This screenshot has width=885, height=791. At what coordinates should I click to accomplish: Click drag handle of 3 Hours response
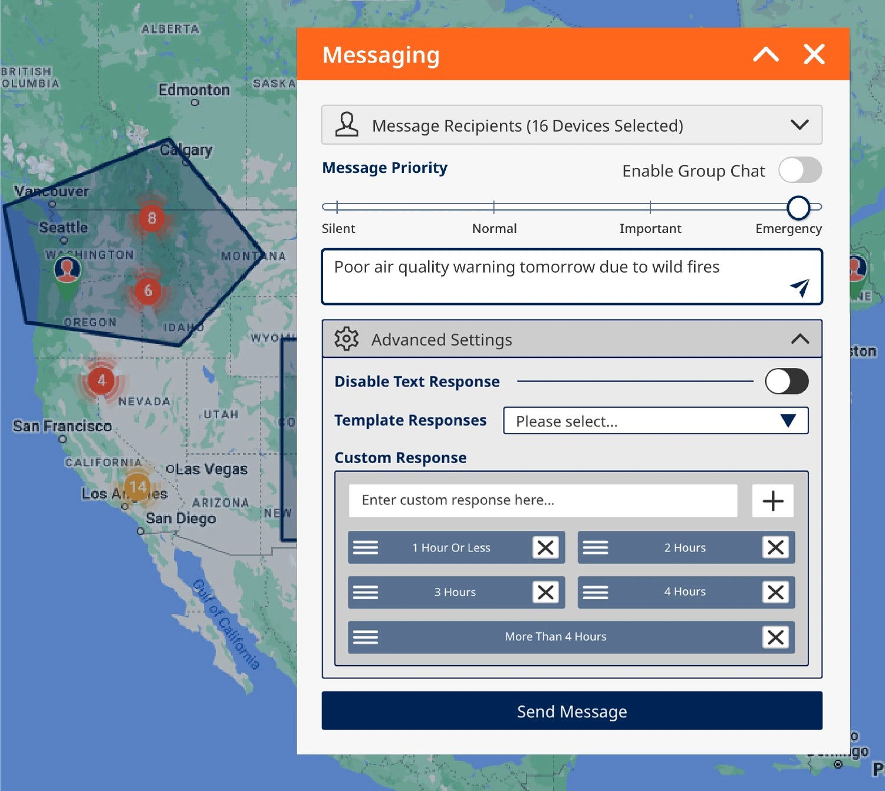[x=366, y=592]
